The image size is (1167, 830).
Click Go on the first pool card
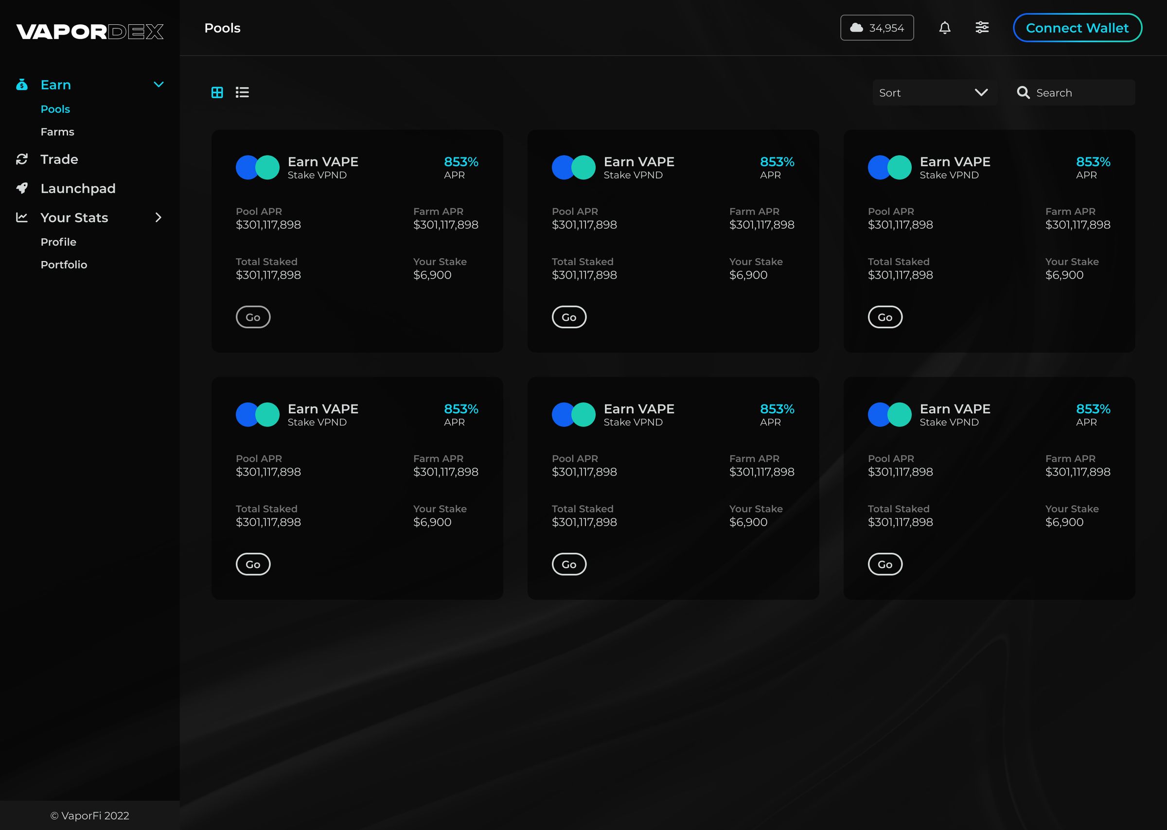pos(253,317)
